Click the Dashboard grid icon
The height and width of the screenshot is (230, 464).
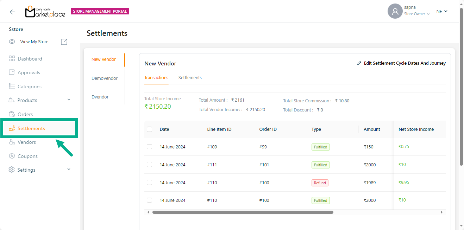coord(12,59)
